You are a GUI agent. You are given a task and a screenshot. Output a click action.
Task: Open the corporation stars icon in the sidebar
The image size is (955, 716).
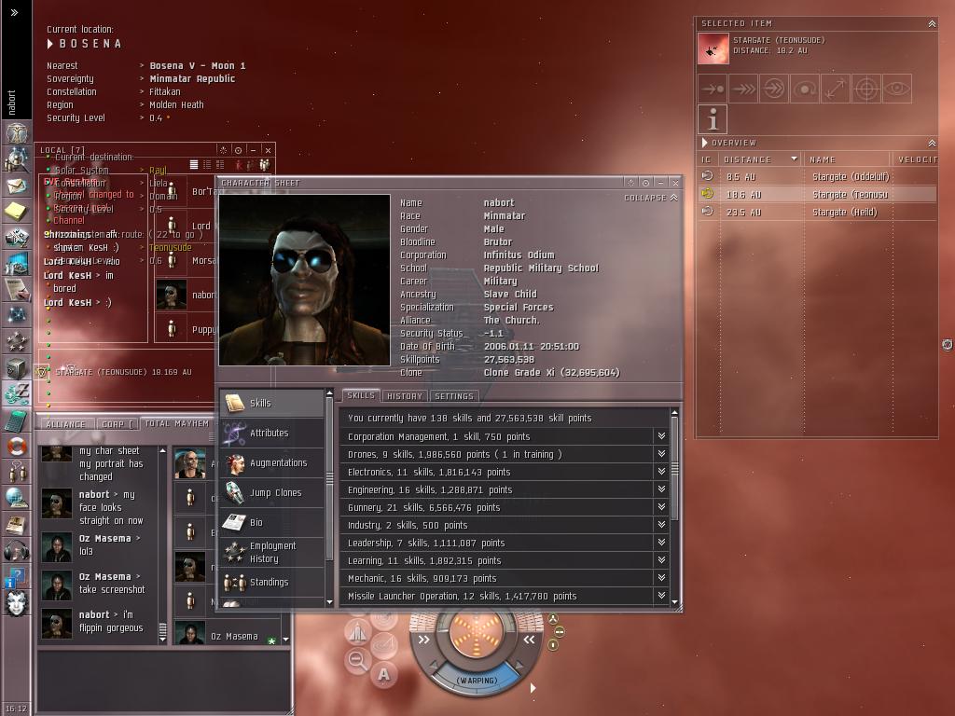click(17, 341)
